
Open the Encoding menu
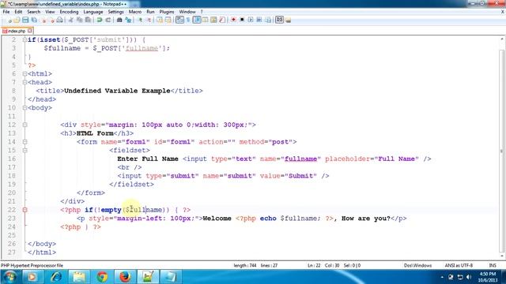(69, 12)
